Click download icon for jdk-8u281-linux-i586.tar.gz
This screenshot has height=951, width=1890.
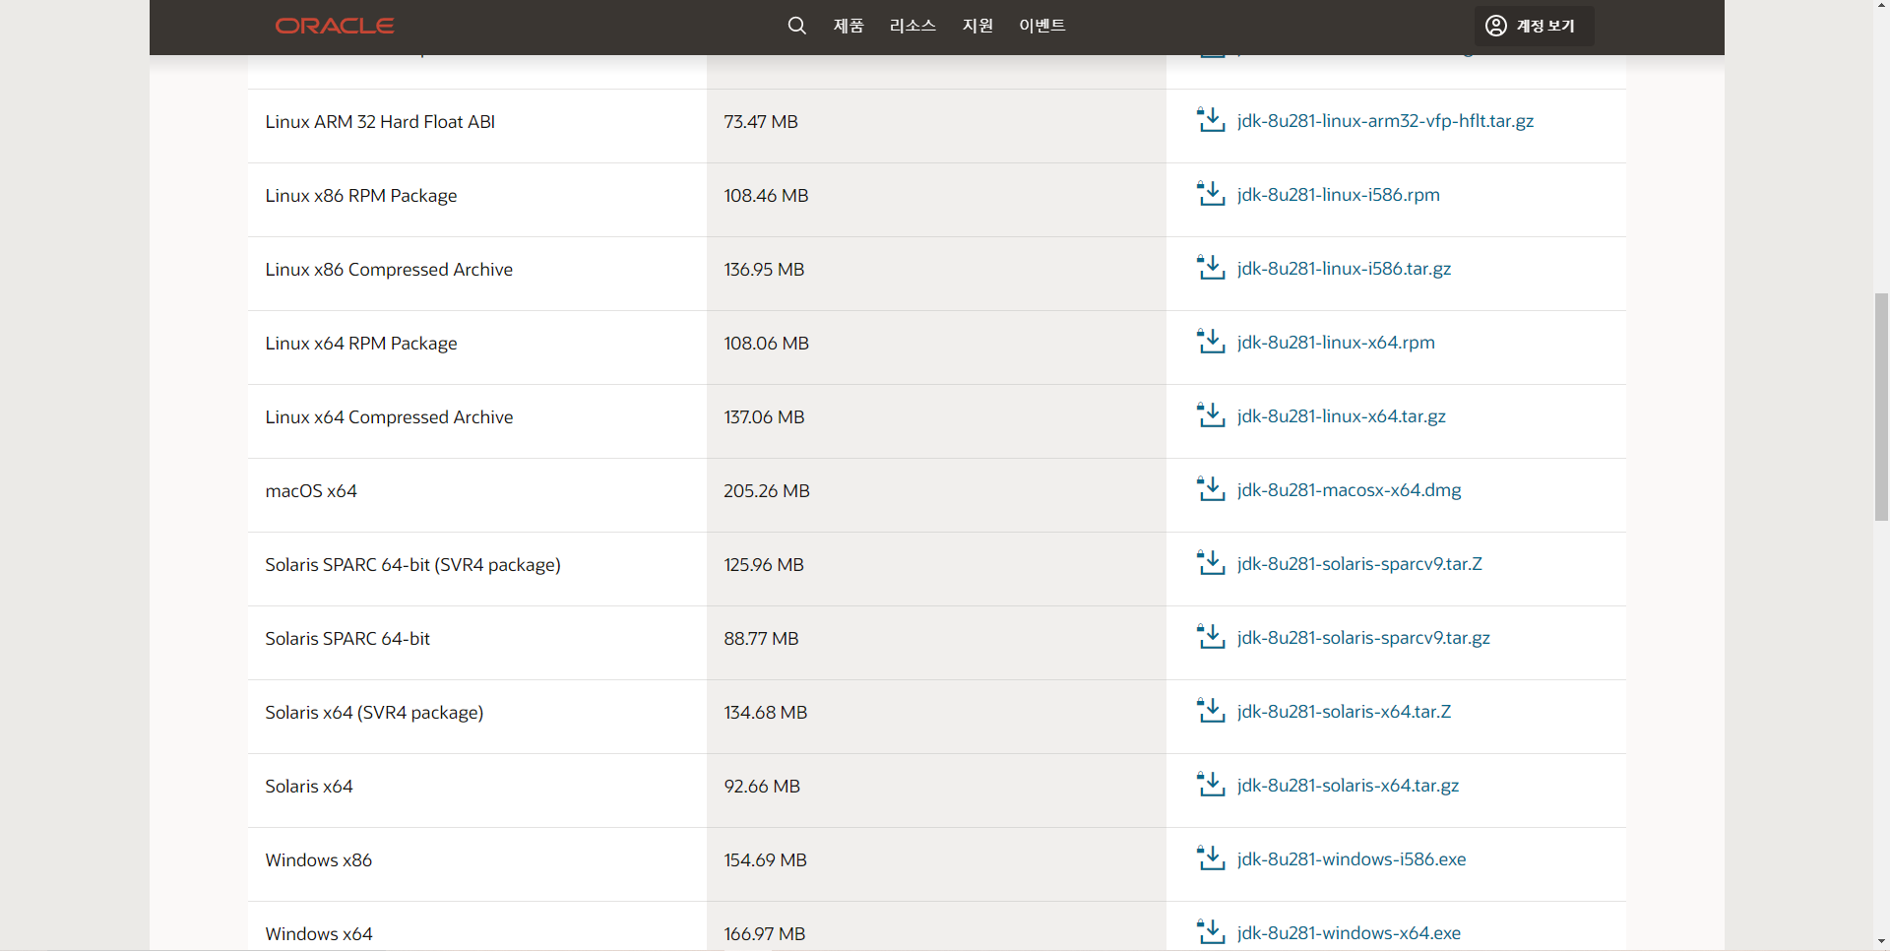click(1211, 268)
